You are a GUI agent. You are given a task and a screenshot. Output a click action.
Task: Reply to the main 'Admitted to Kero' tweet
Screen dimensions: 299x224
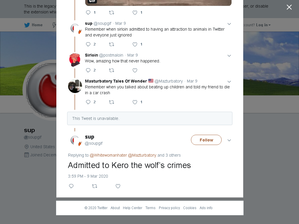[71, 186]
